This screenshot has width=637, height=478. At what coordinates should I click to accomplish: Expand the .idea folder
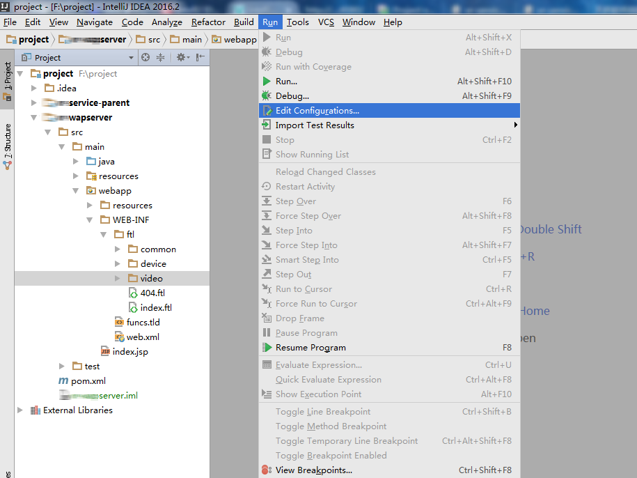tap(34, 88)
